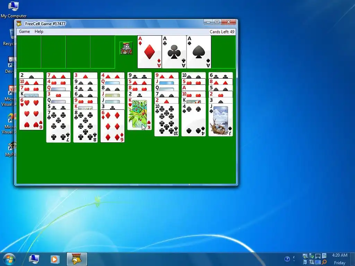Switch to the FreeCell taskbar button
355x266 pixels.
[77, 259]
